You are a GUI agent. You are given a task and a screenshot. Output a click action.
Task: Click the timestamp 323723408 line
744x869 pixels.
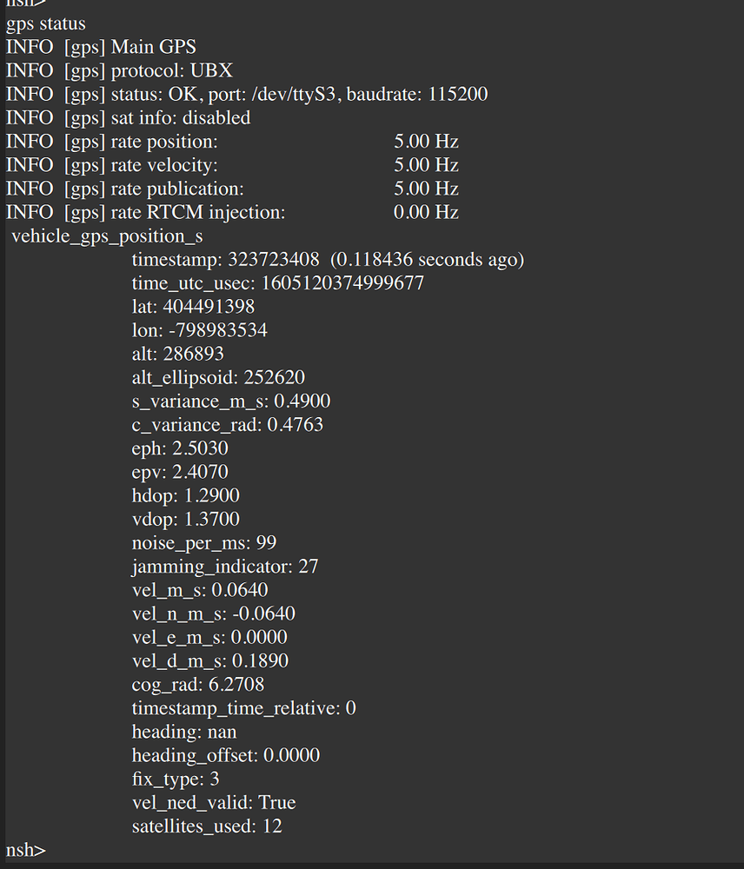pos(328,260)
